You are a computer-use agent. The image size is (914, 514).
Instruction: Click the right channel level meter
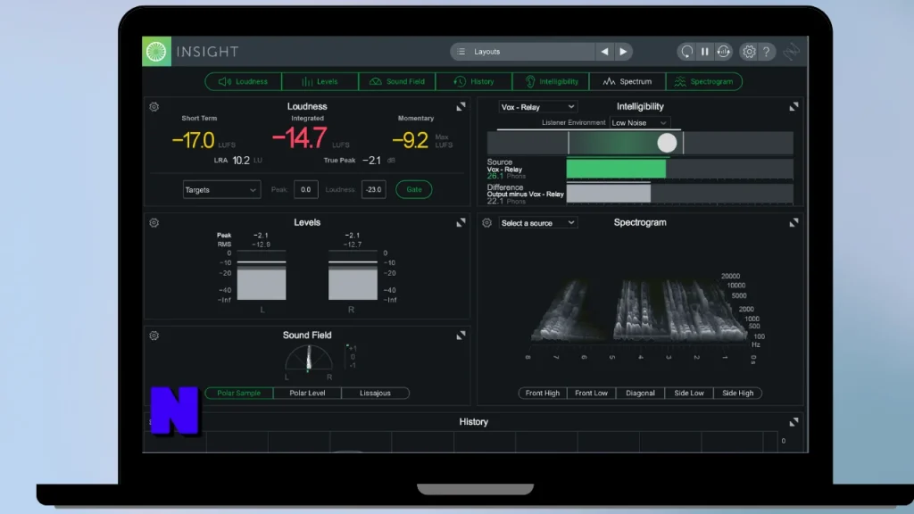pos(353,275)
